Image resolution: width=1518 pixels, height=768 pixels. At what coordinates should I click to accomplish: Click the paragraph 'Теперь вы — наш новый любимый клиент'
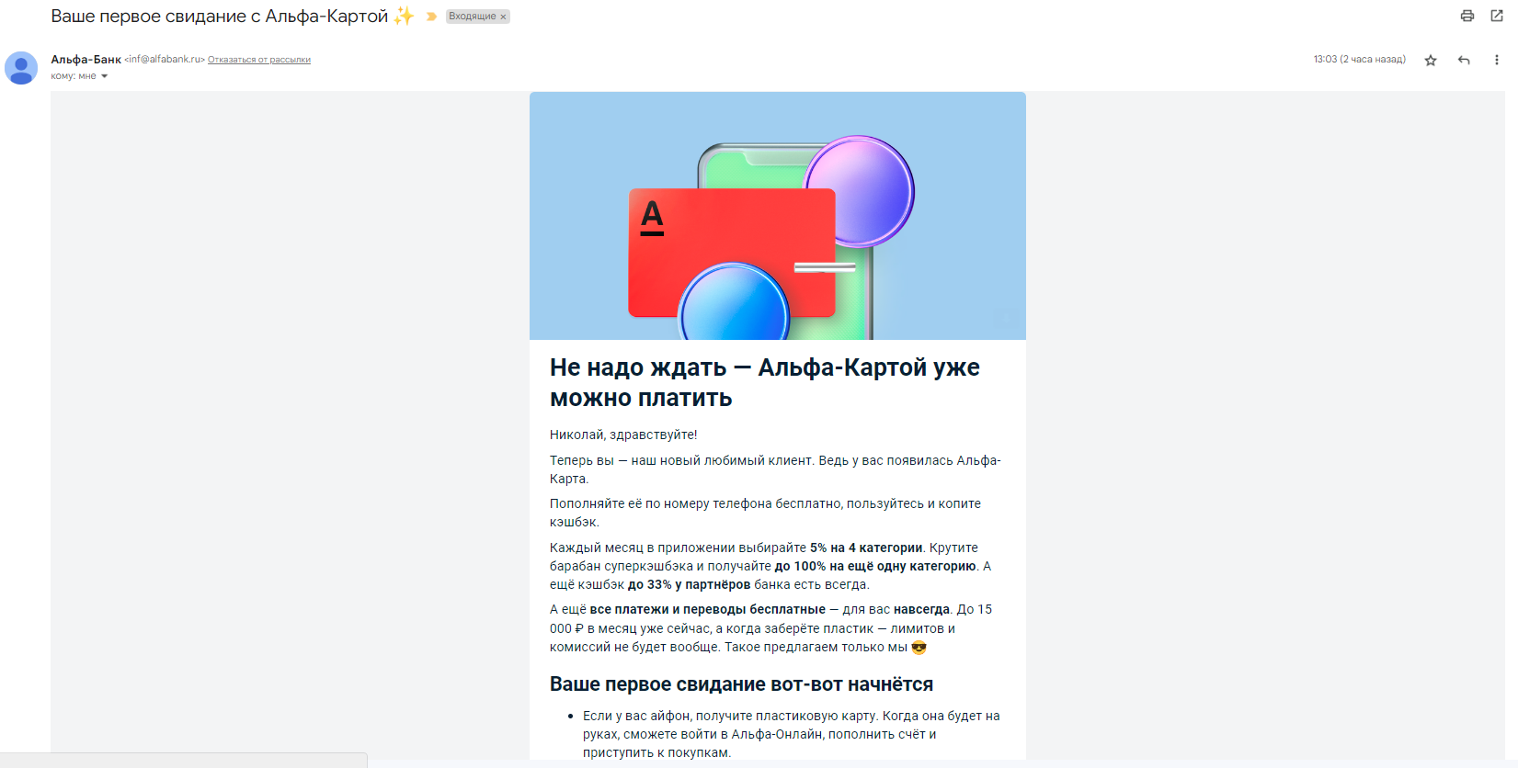(775, 469)
